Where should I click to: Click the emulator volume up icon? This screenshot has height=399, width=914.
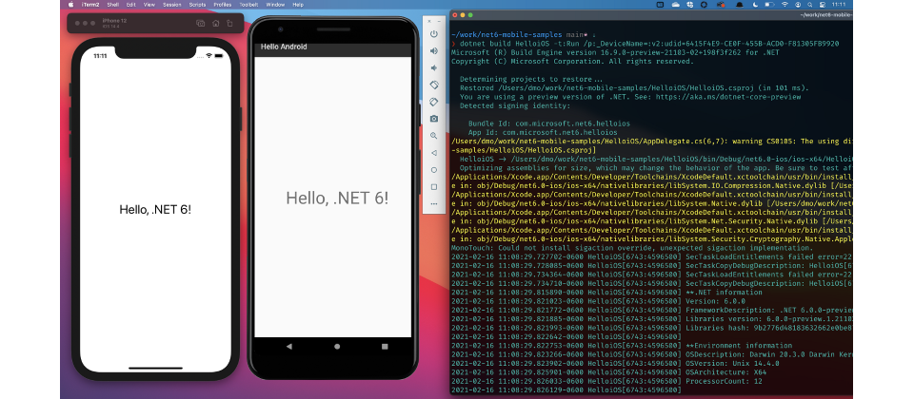(434, 51)
